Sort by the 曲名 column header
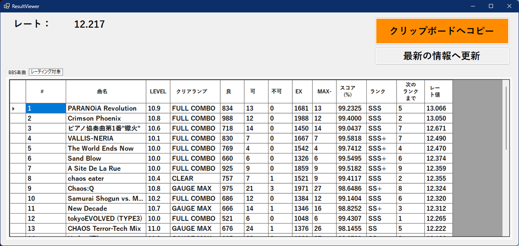Screen dimensions: 519x246 (106, 92)
